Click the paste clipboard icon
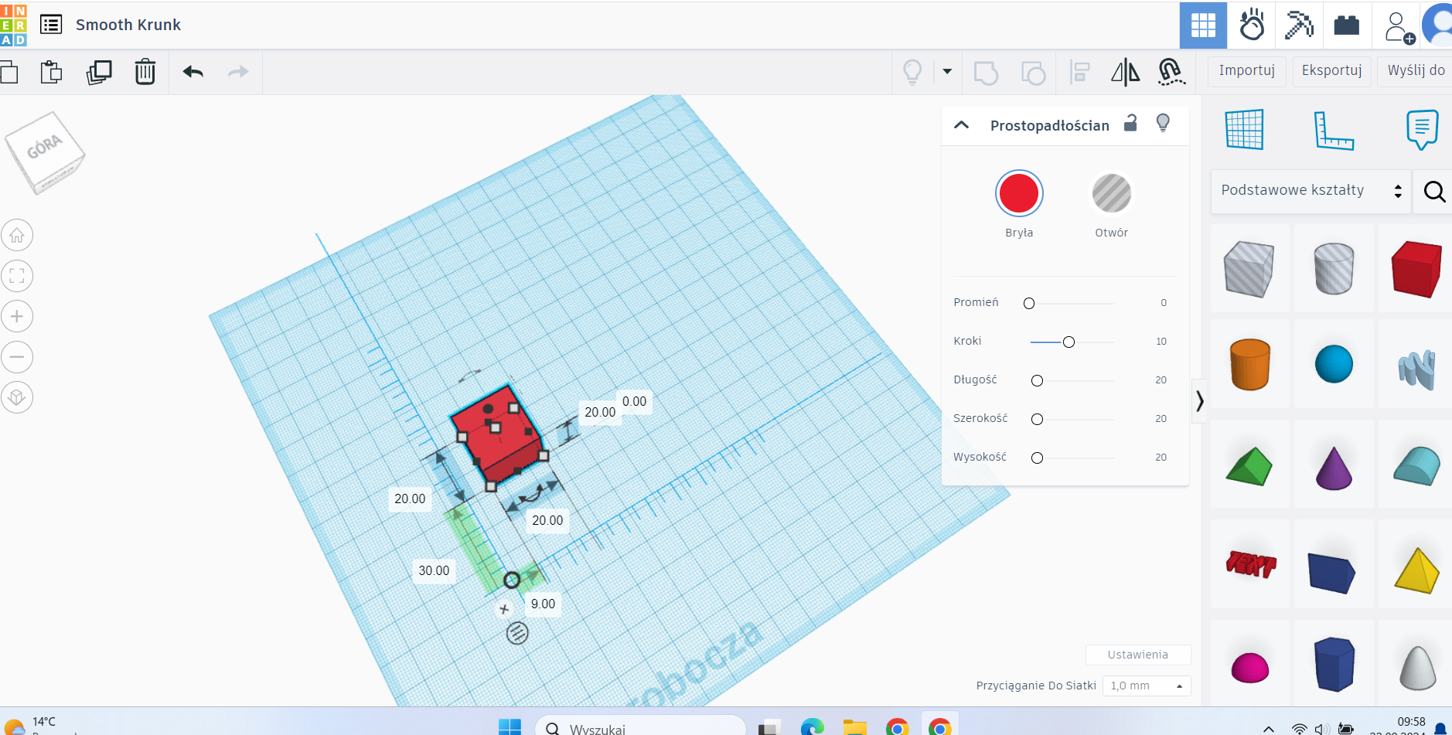 pyautogui.click(x=51, y=72)
